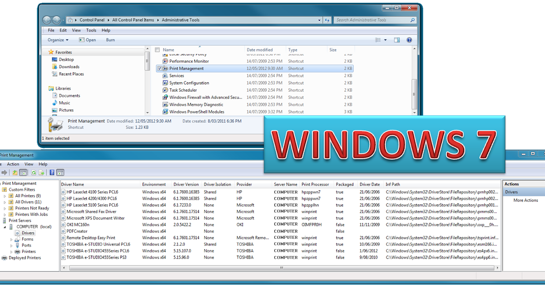Select TOSHIBA e-STUDIO455Series PS3 driver row
The width and height of the screenshot is (545, 286).
coord(281,257)
